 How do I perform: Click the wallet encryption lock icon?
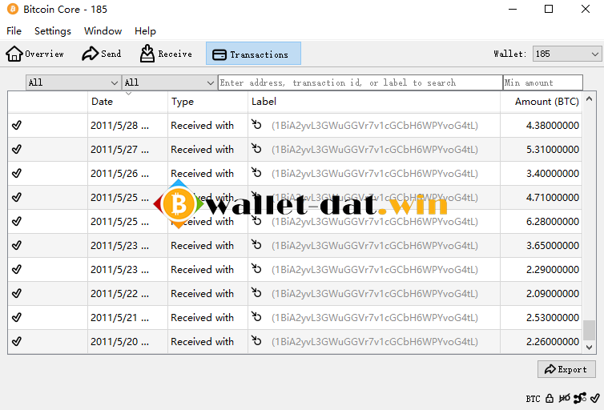coord(550,399)
